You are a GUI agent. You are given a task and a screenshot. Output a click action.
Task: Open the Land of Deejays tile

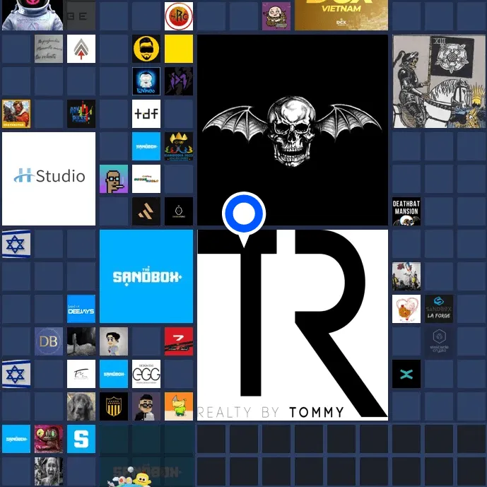pos(81,309)
